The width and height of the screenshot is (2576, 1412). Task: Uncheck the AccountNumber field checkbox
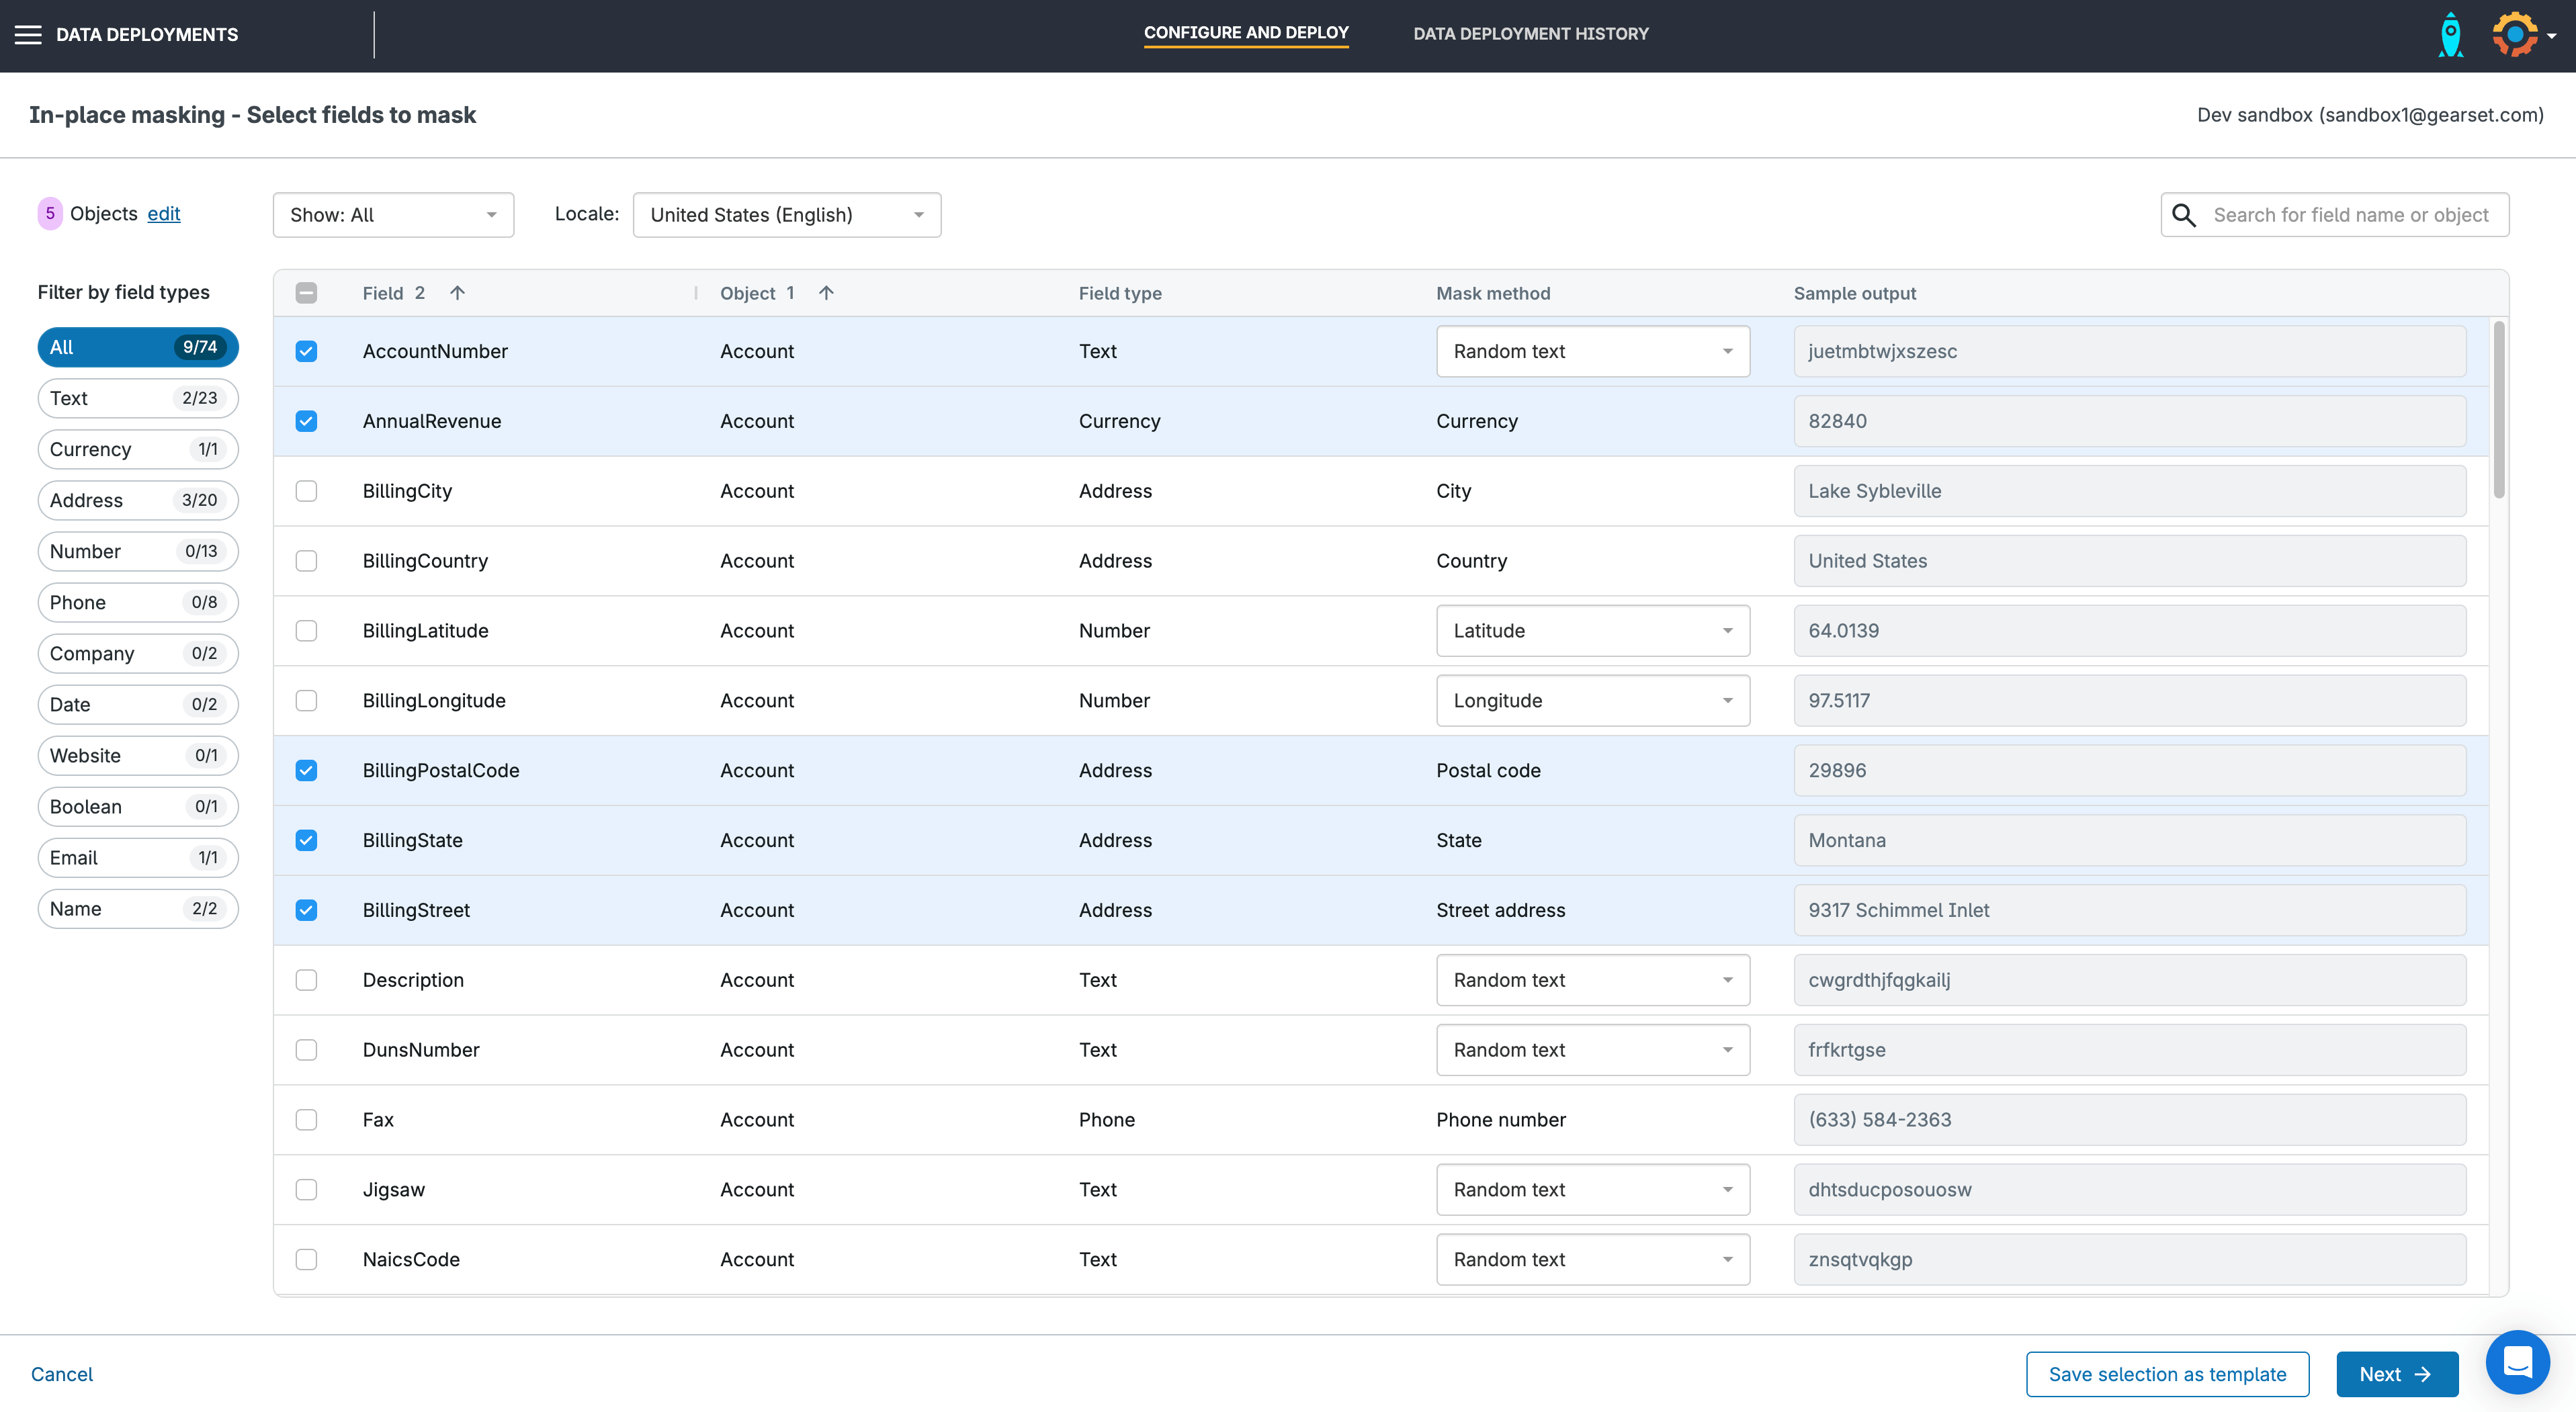(306, 351)
